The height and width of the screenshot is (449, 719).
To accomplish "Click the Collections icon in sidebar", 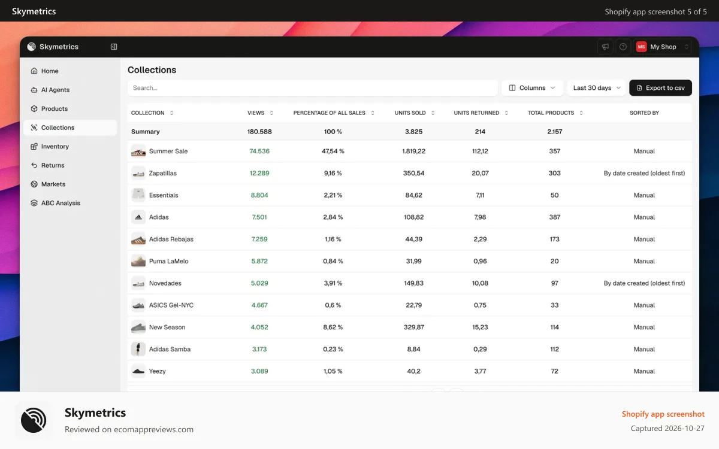I will 34,128.
